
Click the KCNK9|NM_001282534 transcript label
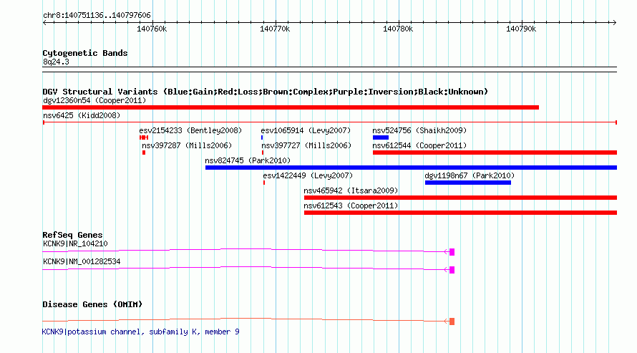(x=82, y=261)
